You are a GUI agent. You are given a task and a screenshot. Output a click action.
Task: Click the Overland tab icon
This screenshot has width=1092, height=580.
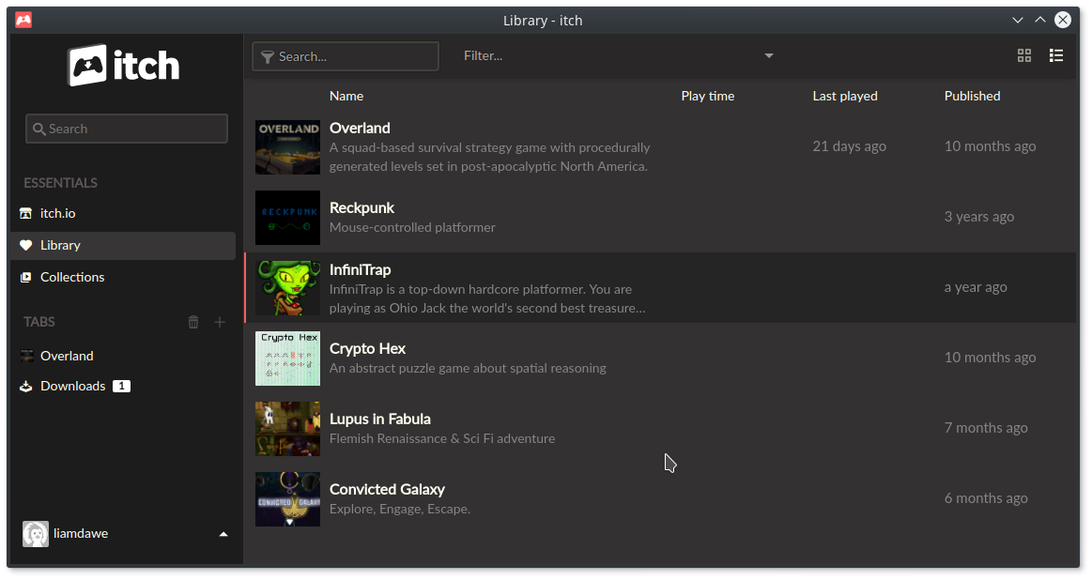click(x=26, y=356)
